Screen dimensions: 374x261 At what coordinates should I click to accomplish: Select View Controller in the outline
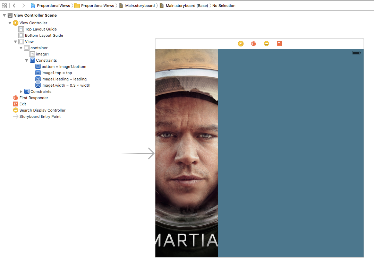coord(52,23)
